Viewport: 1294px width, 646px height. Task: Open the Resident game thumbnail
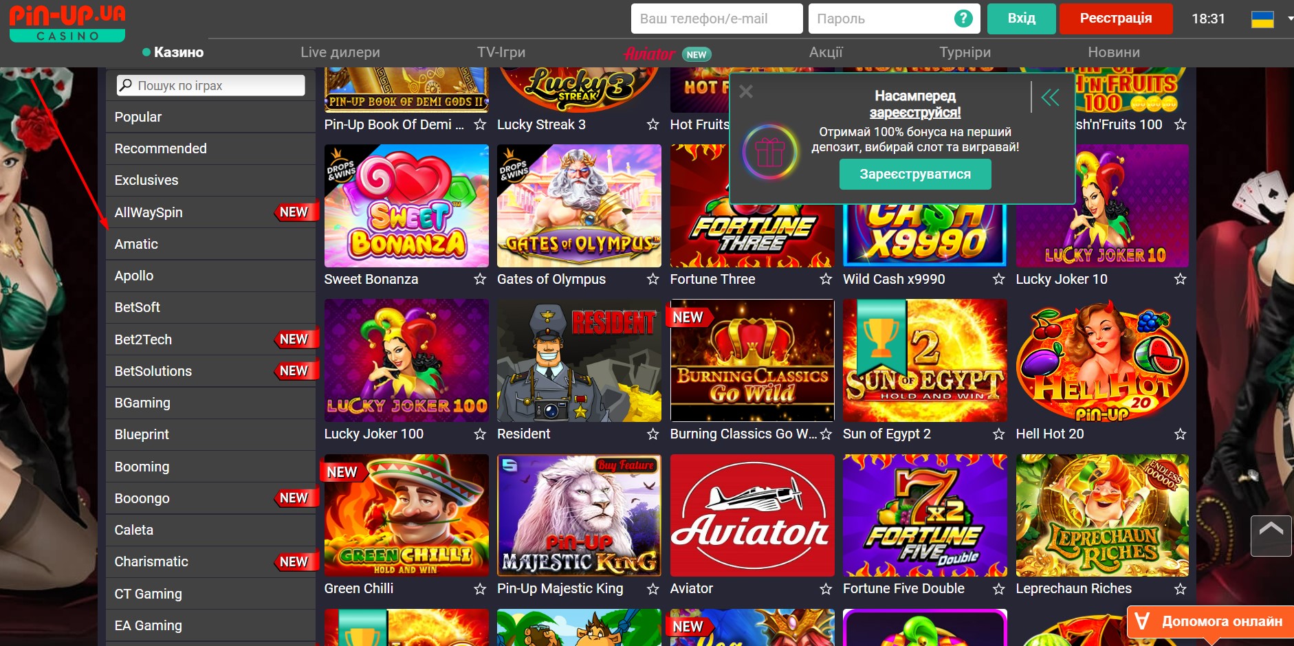coord(579,360)
